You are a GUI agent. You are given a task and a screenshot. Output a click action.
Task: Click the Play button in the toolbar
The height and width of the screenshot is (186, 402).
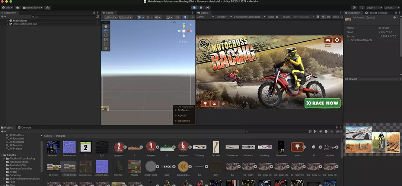[194, 7]
